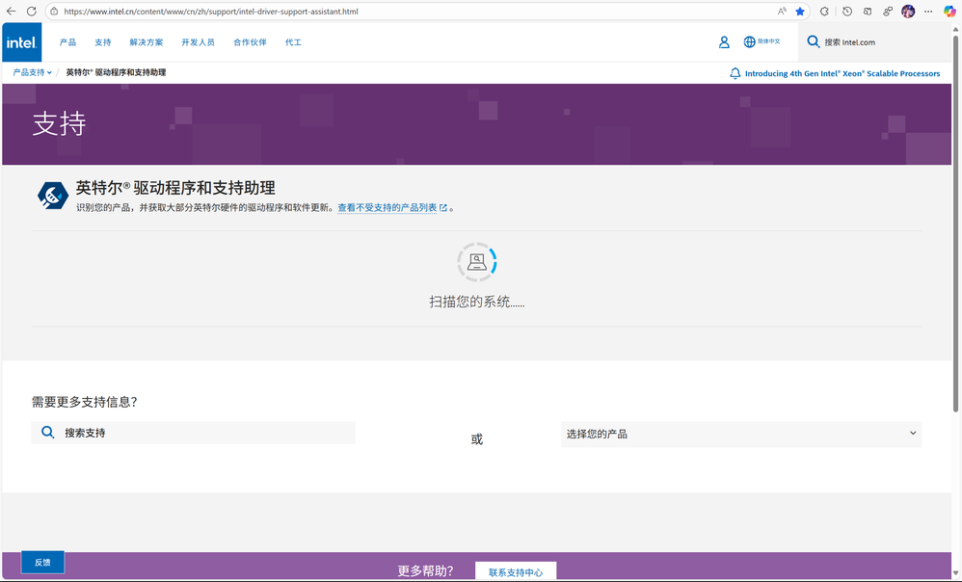Click the external link icon after product list
The image size is (962, 582).
click(443, 208)
